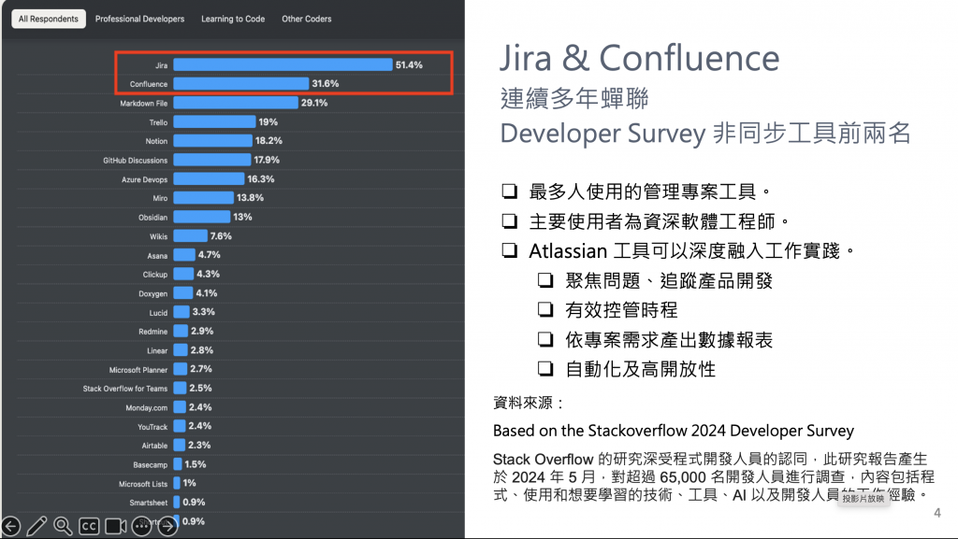The width and height of the screenshot is (958, 539).
Task: Click the slide number 4
Action: tap(937, 513)
